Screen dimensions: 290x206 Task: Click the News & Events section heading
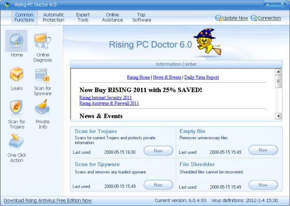(101, 116)
